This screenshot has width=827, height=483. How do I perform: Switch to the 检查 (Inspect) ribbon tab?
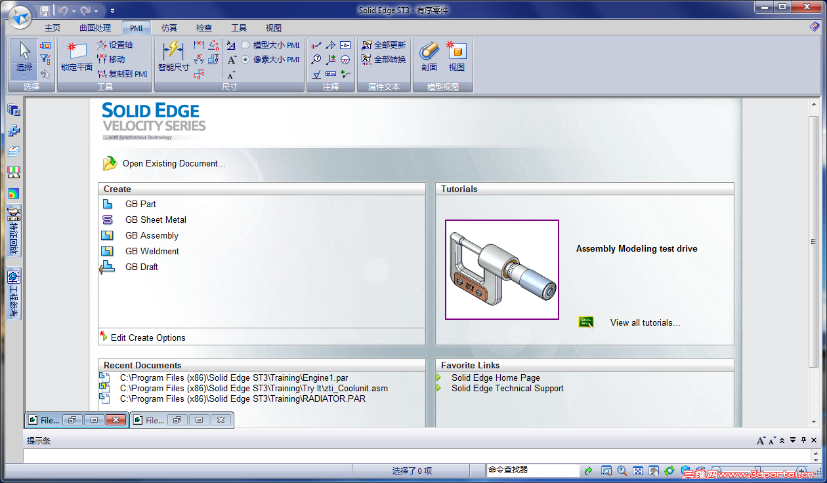click(x=204, y=28)
